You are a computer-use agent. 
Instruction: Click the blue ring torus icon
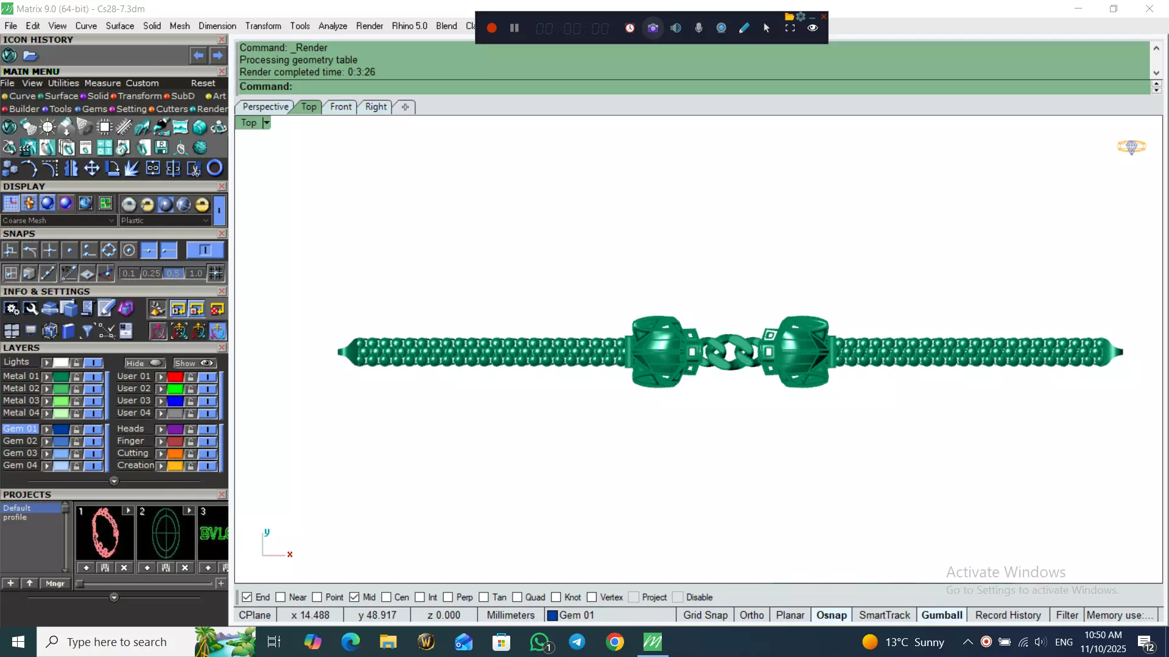pos(215,168)
